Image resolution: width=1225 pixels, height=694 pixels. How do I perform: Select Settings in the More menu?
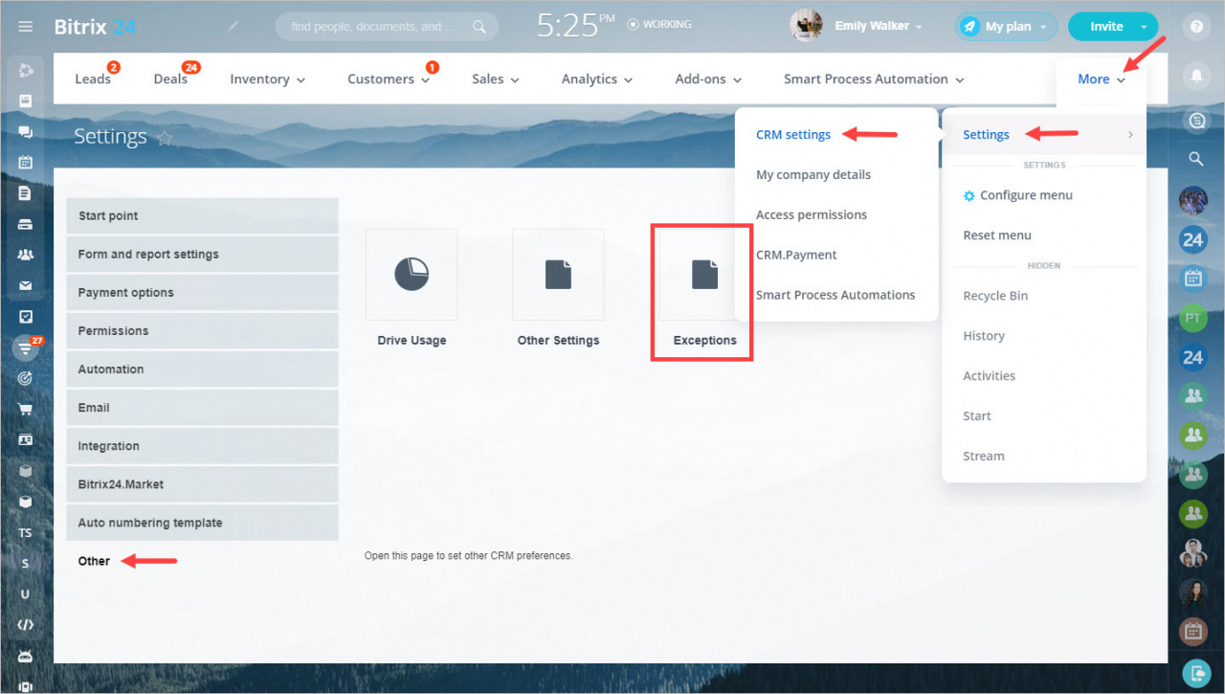(1044, 135)
